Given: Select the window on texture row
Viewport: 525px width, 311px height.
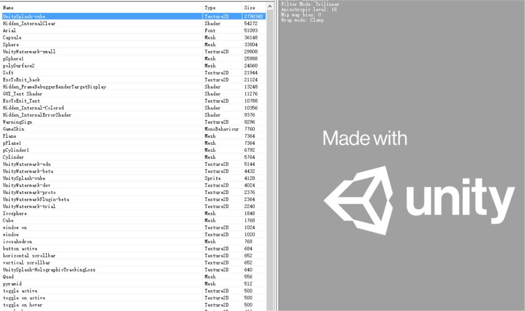Looking at the screenshot, I should [x=134, y=227].
